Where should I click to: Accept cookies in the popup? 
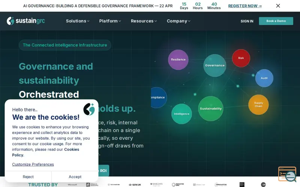75,177
